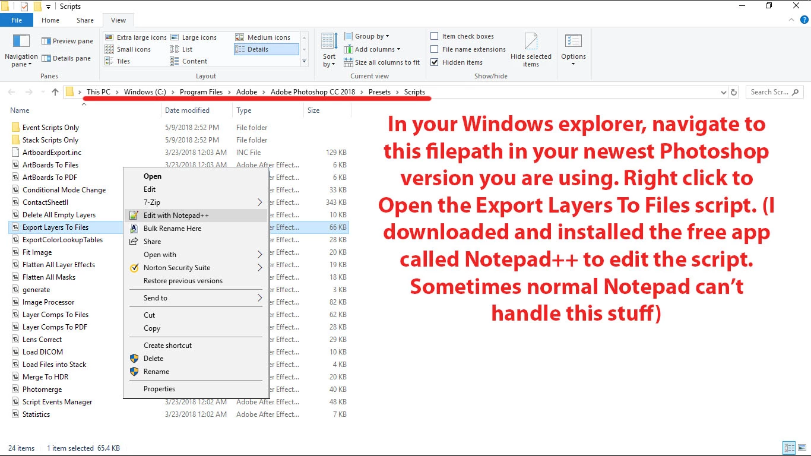This screenshot has height=456, width=811.
Task: Select the Stack Scripts Only folder
Action: click(x=50, y=140)
